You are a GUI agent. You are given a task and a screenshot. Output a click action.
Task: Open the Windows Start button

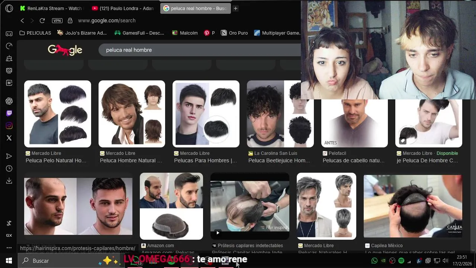coord(9,261)
